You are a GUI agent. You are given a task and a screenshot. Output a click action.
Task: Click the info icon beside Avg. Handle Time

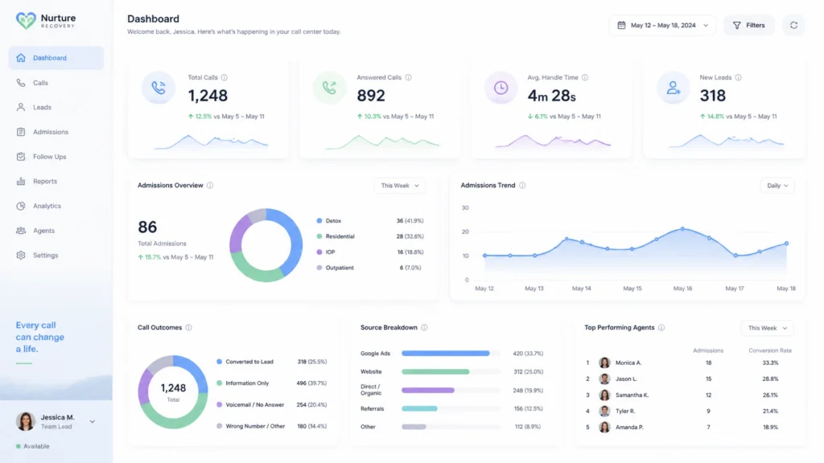(x=585, y=78)
